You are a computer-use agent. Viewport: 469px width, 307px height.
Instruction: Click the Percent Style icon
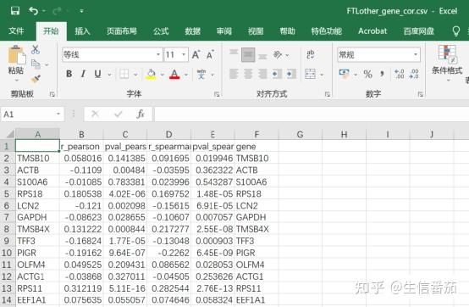click(x=368, y=74)
